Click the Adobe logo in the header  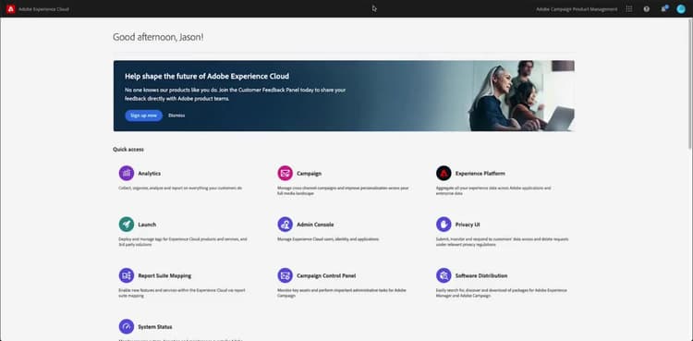(x=10, y=9)
